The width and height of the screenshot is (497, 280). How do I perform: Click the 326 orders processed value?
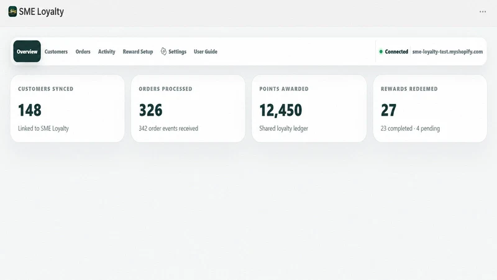point(150,110)
